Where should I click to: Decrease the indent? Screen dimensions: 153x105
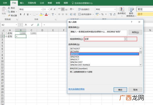(71, 14)
